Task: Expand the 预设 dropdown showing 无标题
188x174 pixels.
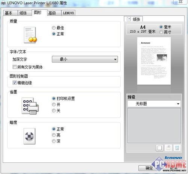Action: click(x=154, y=104)
